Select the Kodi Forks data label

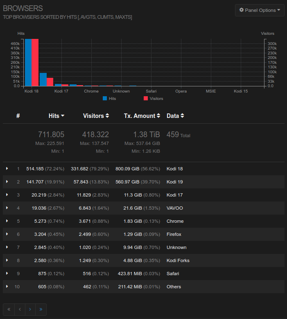coord(178,260)
